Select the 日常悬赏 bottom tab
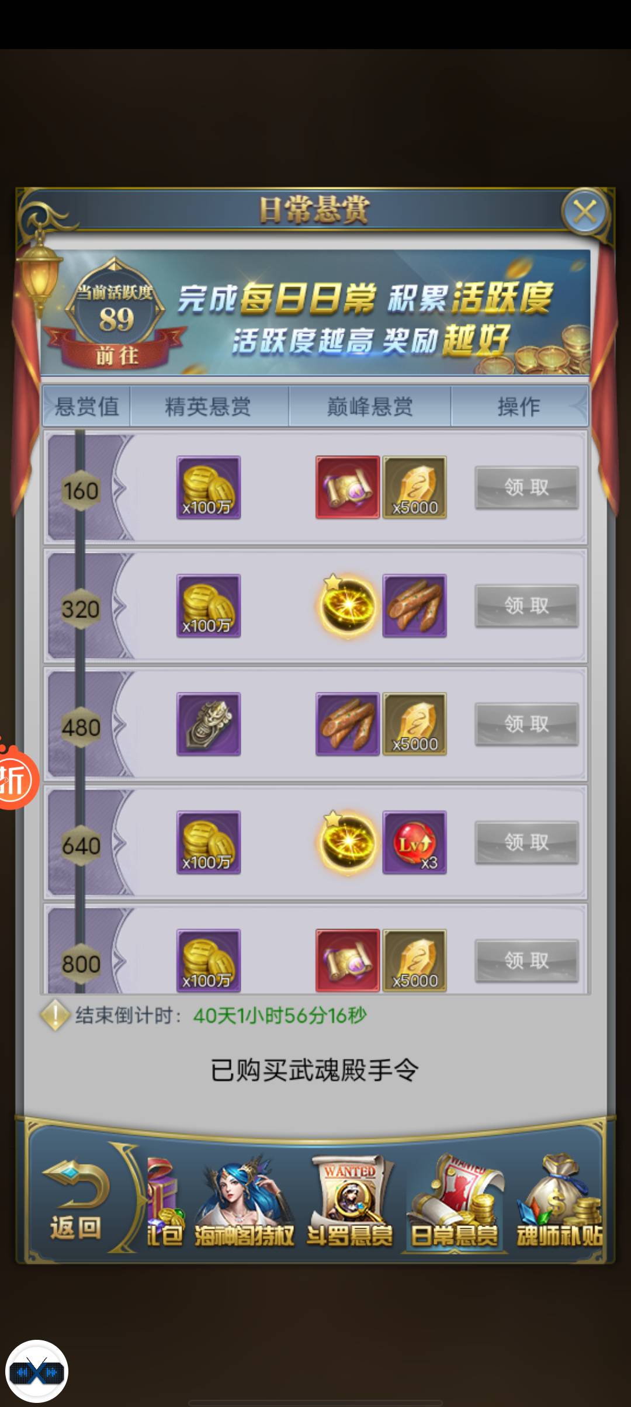This screenshot has width=631, height=1407. [x=455, y=1202]
